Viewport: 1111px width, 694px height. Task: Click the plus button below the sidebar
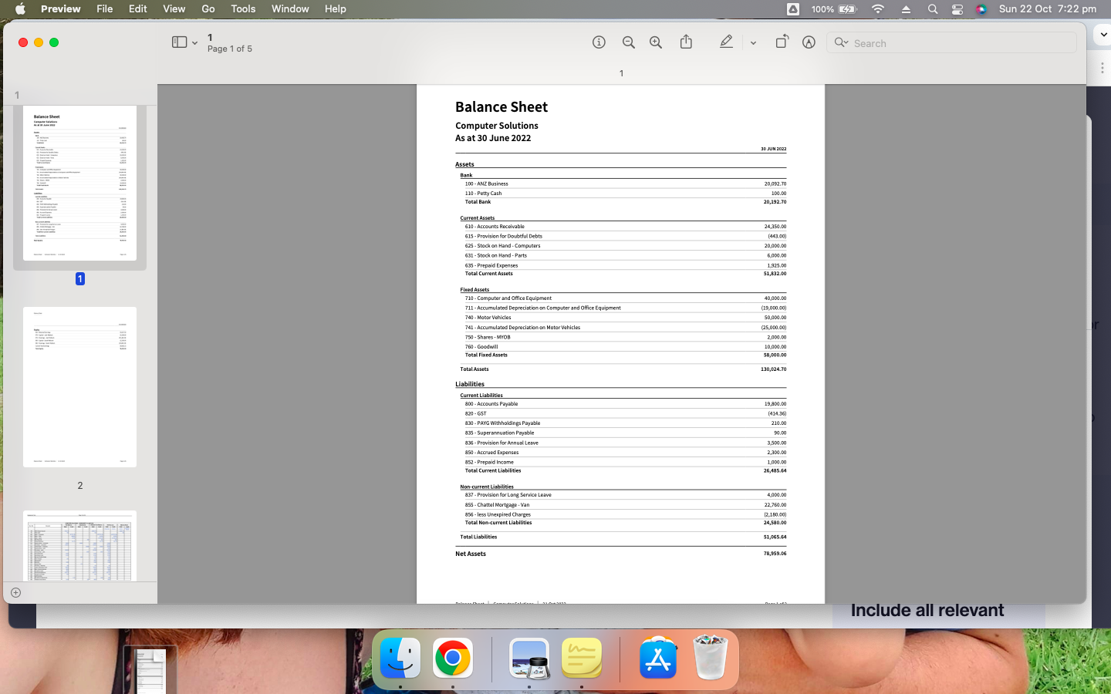click(x=15, y=593)
